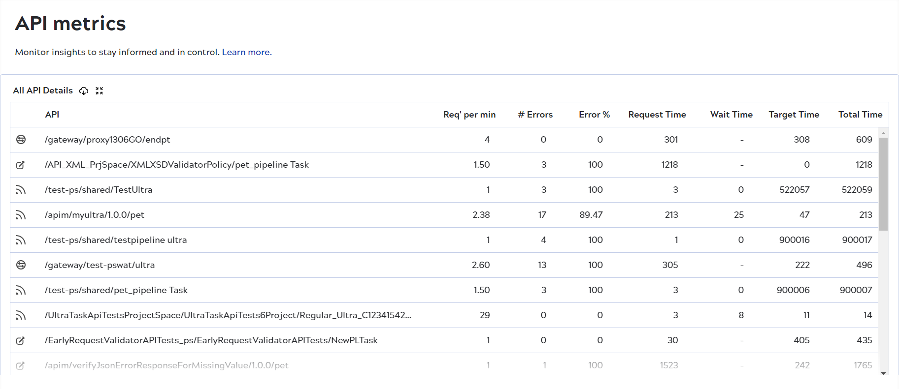Open the Learn more link
The height and width of the screenshot is (389, 899).
click(x=246, y=52)
